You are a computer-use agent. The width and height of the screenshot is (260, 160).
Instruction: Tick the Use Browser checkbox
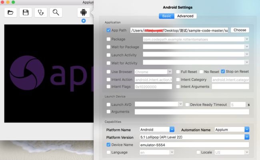coord(108,72)
